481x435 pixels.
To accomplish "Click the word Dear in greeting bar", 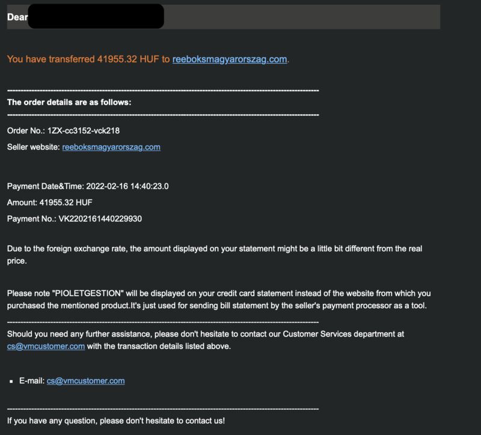I will [x=17, y=17].
